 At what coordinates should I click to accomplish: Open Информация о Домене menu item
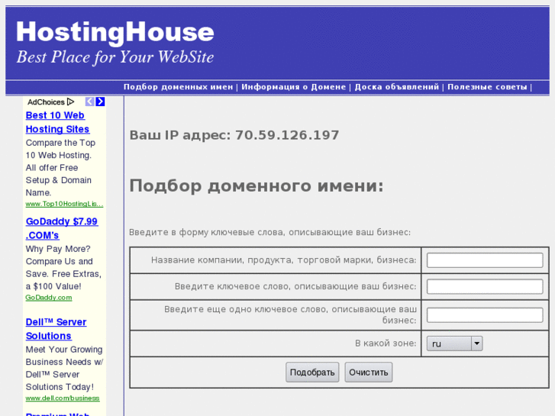click(x=293, y=87)
